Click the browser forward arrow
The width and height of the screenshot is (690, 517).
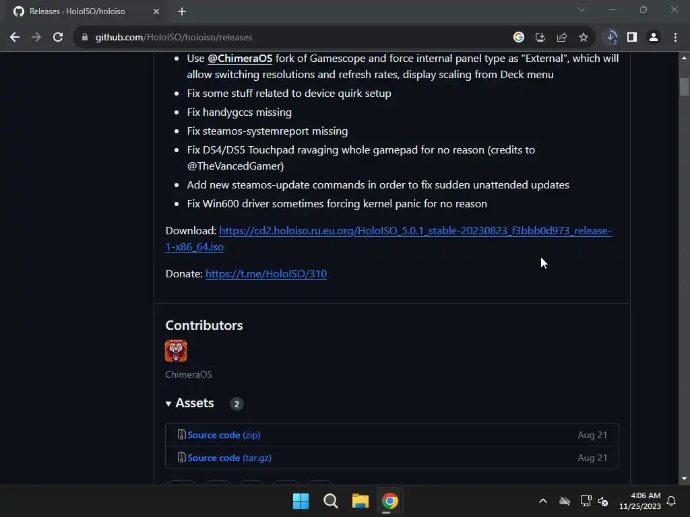[36, 38]
